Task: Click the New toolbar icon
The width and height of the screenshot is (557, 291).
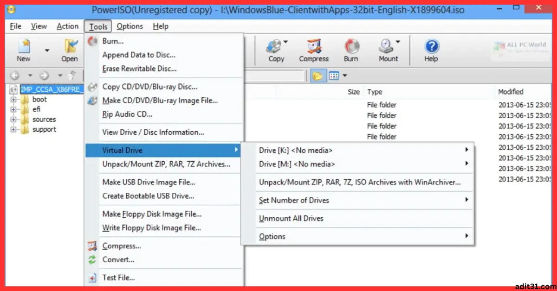Action: click(x=24, y=46)
